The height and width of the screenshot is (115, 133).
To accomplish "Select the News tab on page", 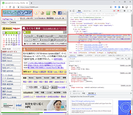I will pos(31,78).
